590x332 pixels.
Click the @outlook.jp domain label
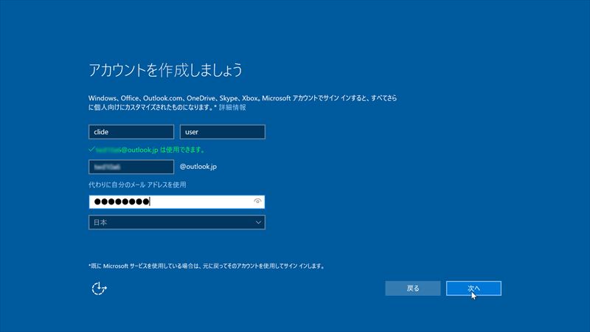pyautogui.click(x=198, y=167)
